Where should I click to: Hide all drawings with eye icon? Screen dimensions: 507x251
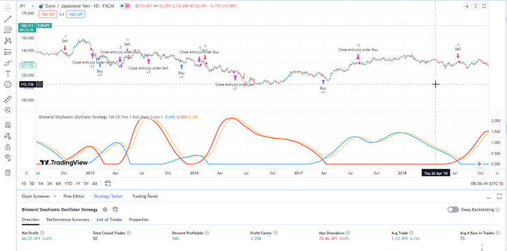click(8, 158)
